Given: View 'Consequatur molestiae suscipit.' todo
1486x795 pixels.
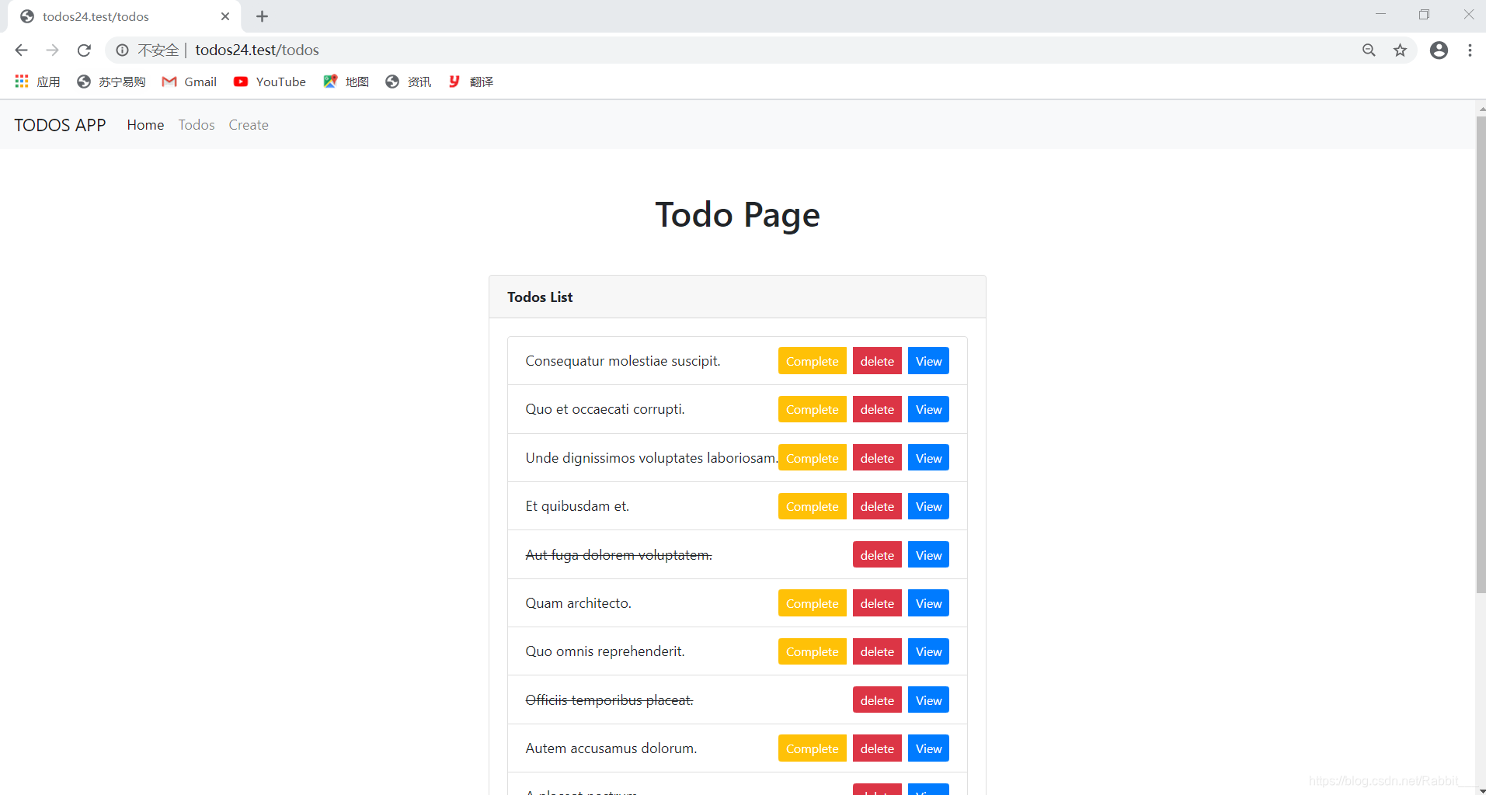Looking at the screenshot, I should pyautogui.click(x=928, y=361).
